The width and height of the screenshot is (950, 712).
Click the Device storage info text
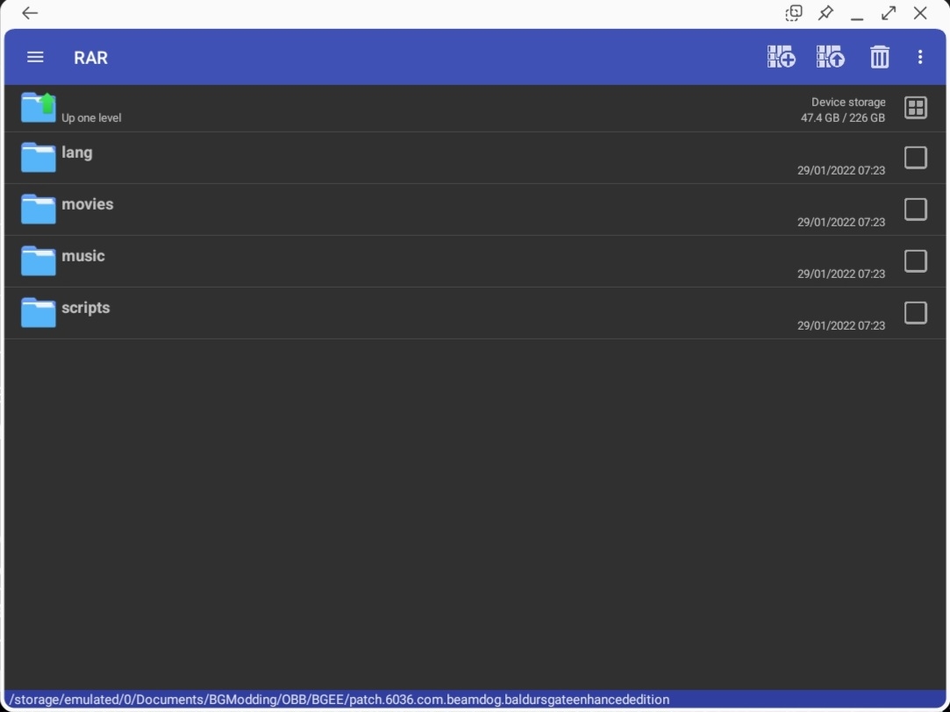tap(843, 110)
